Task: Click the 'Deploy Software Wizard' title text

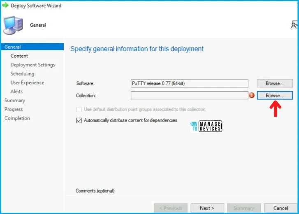Action: [x=36, y=5]
